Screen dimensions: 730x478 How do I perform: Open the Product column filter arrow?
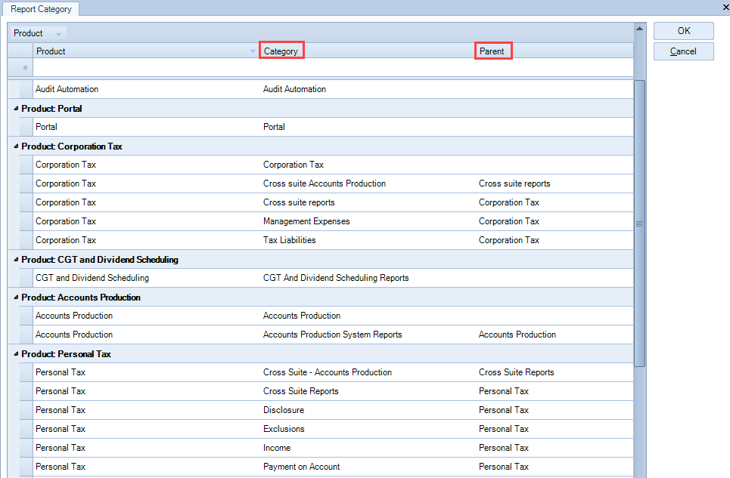point(253,51)
